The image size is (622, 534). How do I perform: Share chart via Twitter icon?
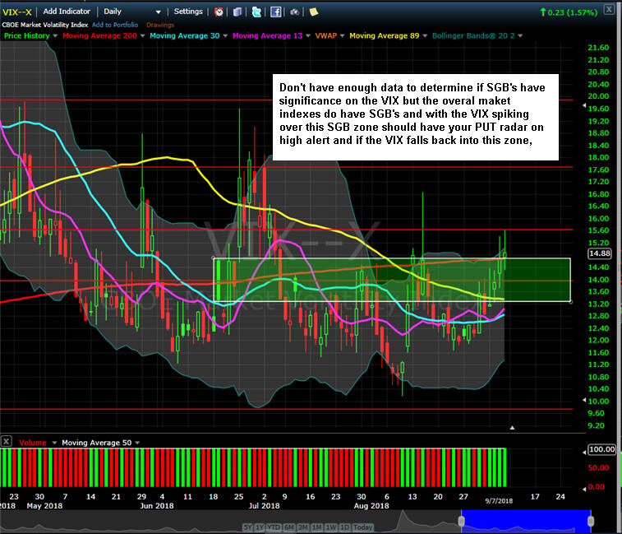tap(256, 12)
